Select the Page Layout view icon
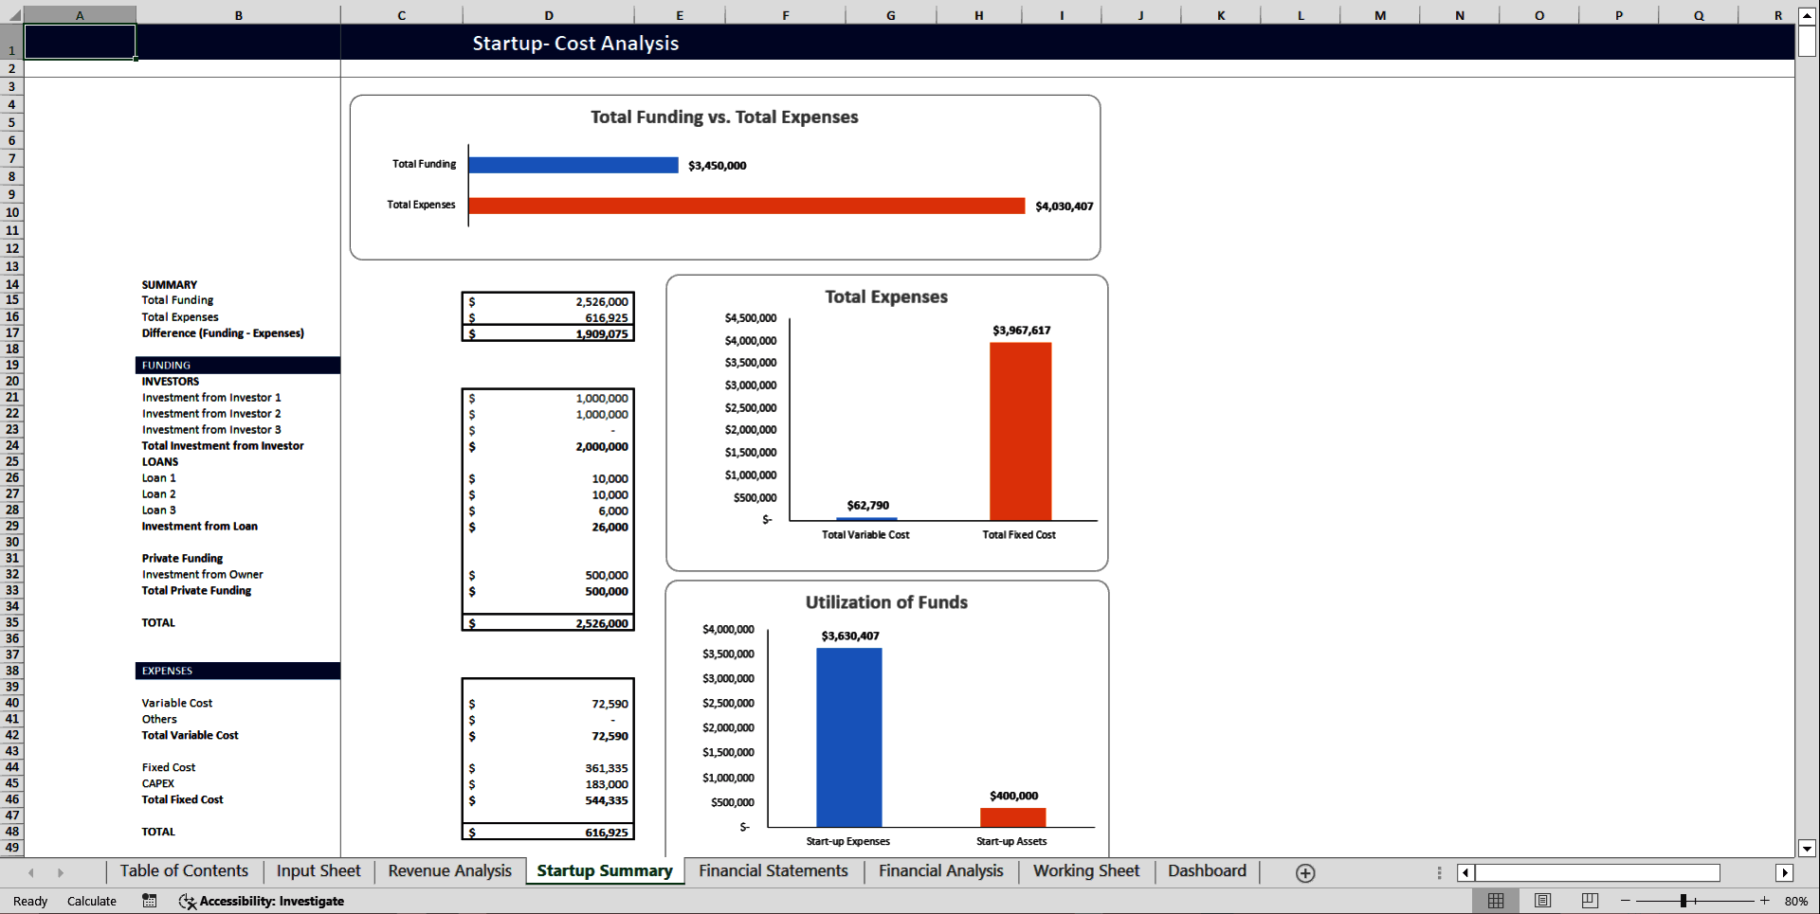Viewport: 1820px width, 914px height. pyautogui.click(x=1542, y=901)
